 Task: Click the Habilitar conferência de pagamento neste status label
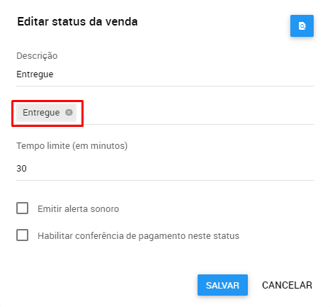138,236
